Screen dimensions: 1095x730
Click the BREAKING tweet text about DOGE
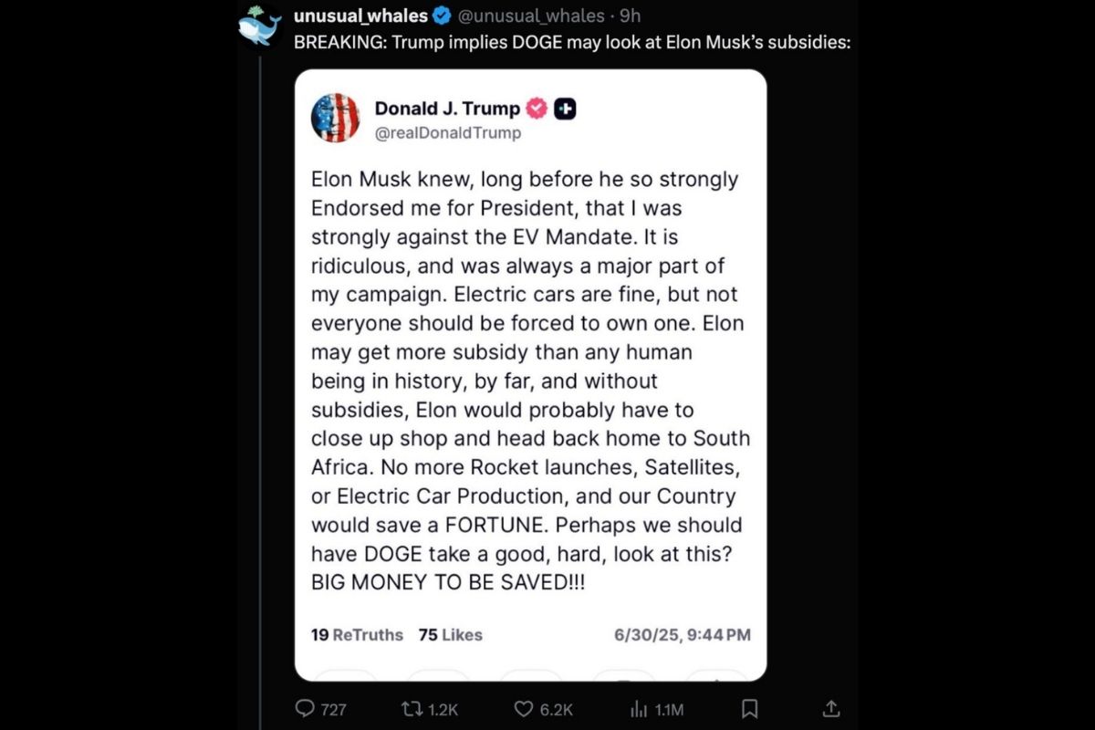tap(572, 42)
